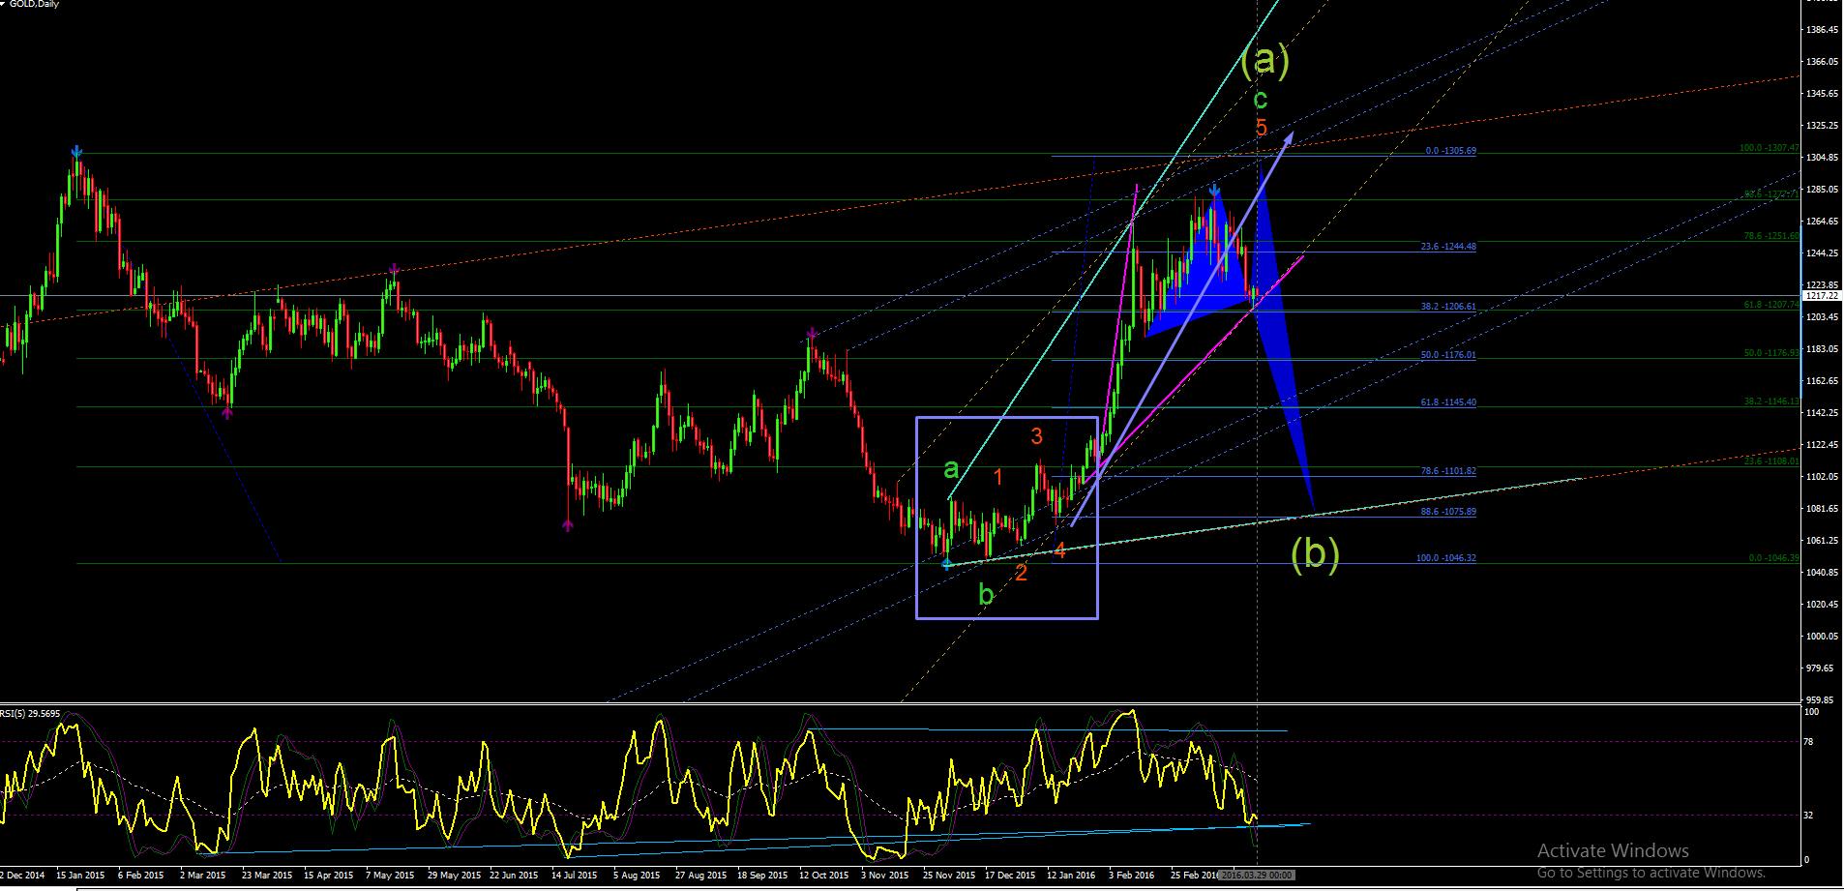Click the RSI scale value 32
This screenshot has height=891, width=1844.
click(1809, 816)
